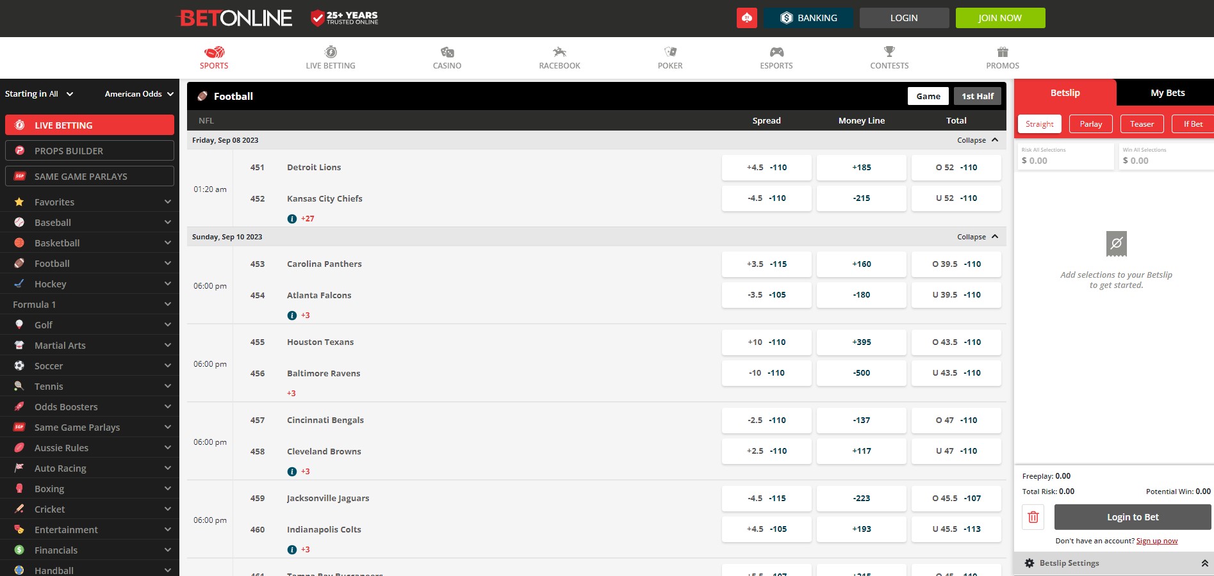Click the Sign up now link
The image size is (1214, 576).
coord(1157,541)
